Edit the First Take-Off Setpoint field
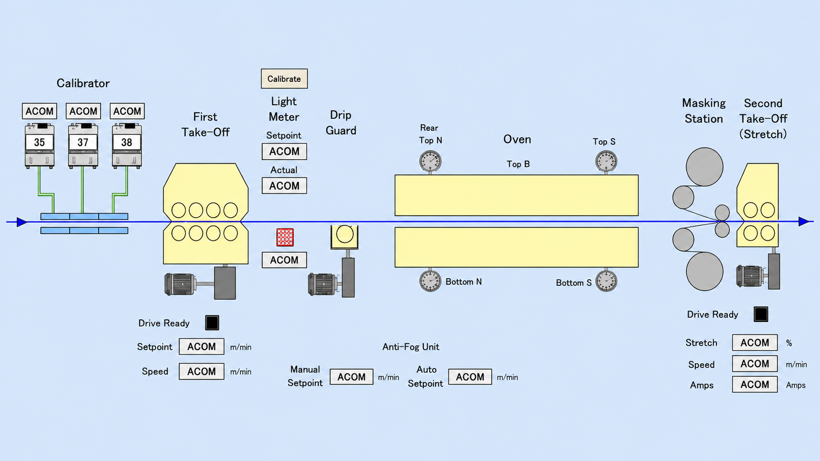The width and height of the screenshot is (820, 461). click(x=202, y=346)
